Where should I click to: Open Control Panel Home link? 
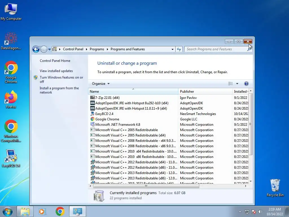tap(55, 61)
